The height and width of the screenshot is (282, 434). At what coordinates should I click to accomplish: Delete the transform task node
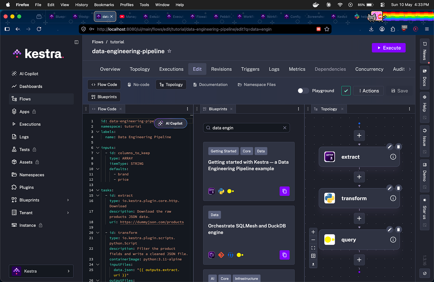pyautogui.click(x=399, y=188)
